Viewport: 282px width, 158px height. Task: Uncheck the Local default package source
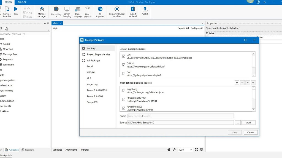click(124, 56)
